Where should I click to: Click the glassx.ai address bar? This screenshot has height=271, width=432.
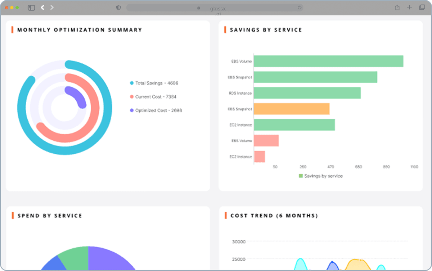coord(215,8)
